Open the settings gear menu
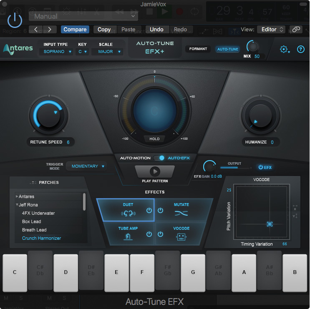This screenshot has width=310, height=309. (x=284, y=49)
